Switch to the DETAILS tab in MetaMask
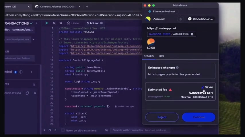 pos(149,56)
